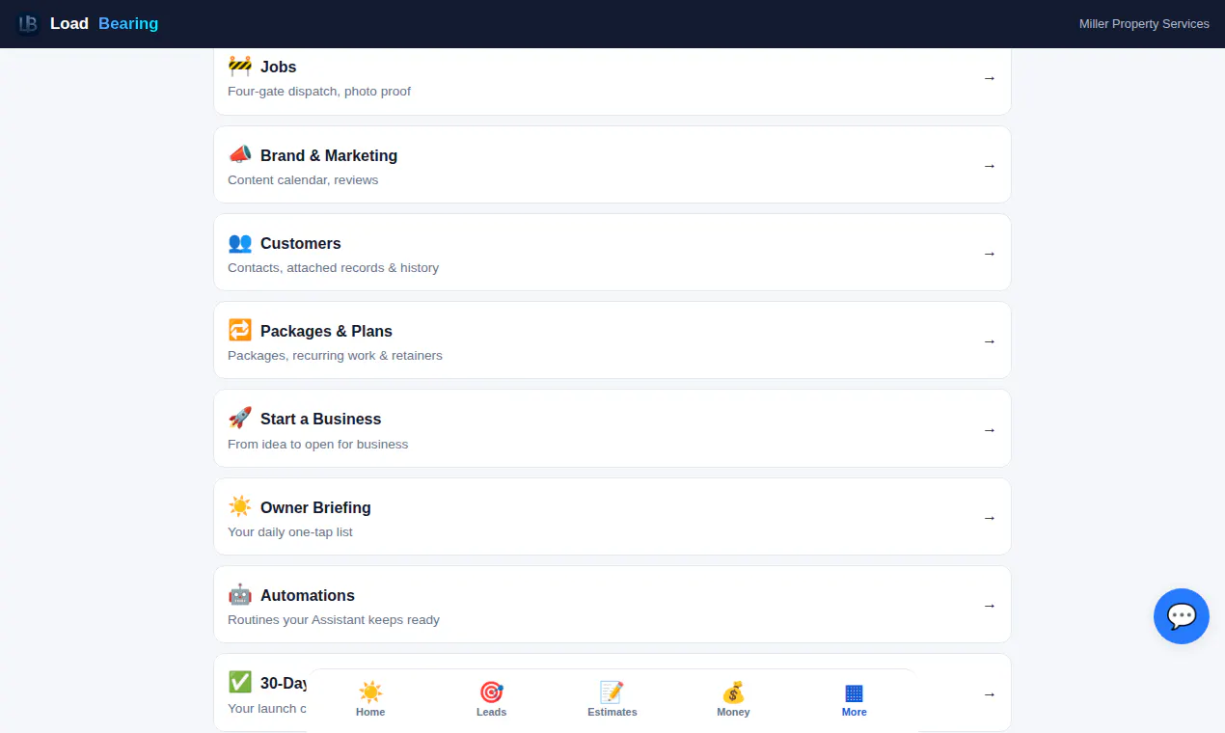Click the sun icon beside Owner Briefing

[x=240, y=507]
